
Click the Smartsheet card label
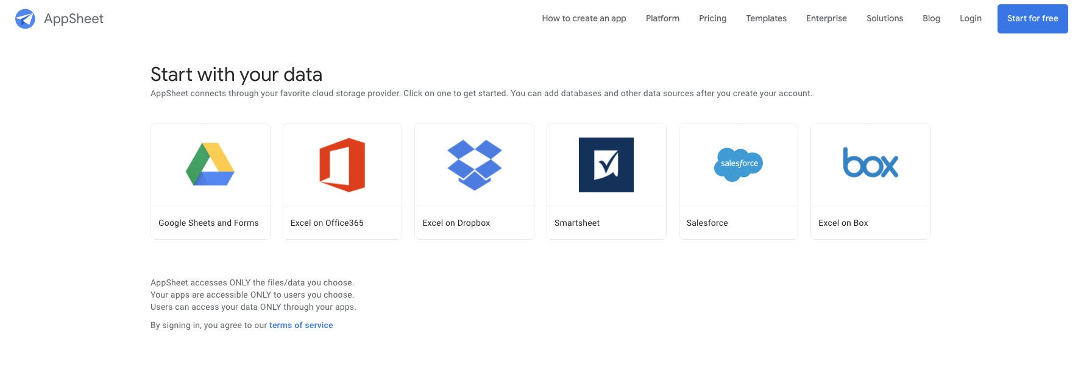coord(577,223)
